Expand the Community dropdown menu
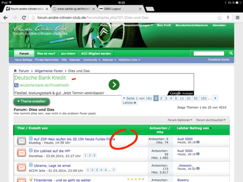The width and height of the screenshot is (243, 182). (x=92, y=60)
